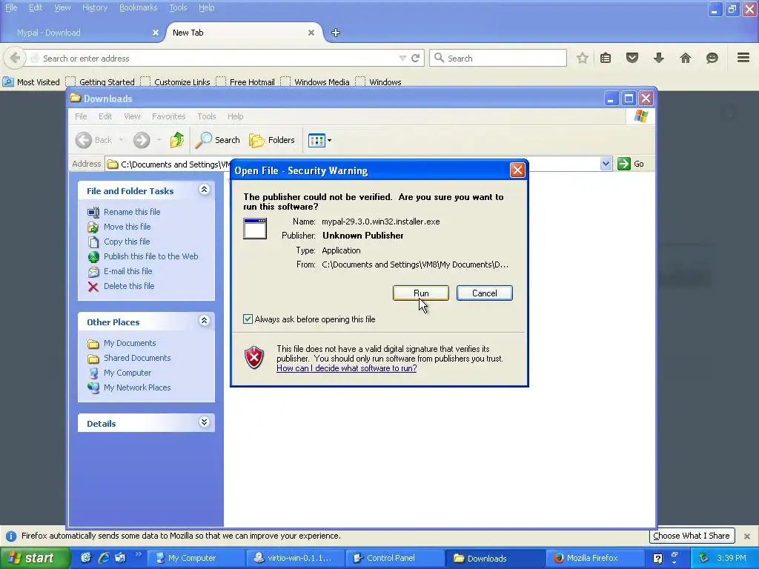The width and height of the screenshot is (759, 569).
Task: Click the Up folder icon in Downloads
Action: 176,140
